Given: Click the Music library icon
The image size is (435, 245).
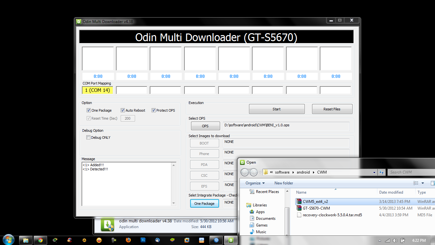Looking at the screenshot, I should pos(252,232).
